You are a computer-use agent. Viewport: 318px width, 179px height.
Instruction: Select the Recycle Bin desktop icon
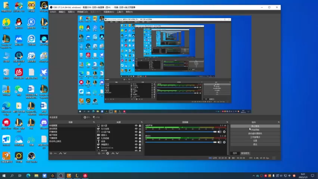pos(6,74)
